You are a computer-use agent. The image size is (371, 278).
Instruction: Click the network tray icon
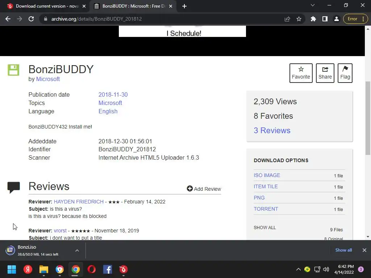click(317, 269)
